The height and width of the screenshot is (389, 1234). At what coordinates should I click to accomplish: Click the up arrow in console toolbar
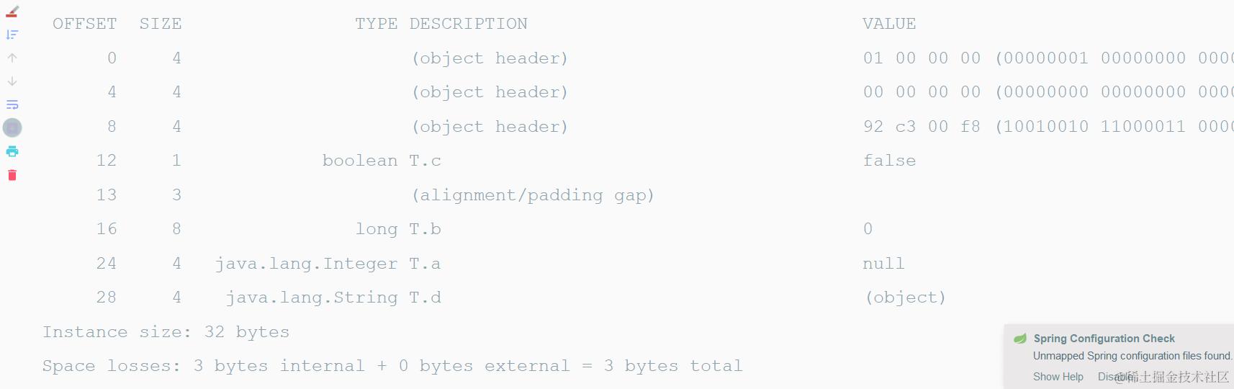click(x=12, y=58)
